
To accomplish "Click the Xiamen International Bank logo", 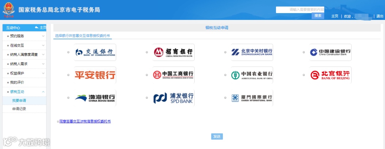I will pos(252,98).
